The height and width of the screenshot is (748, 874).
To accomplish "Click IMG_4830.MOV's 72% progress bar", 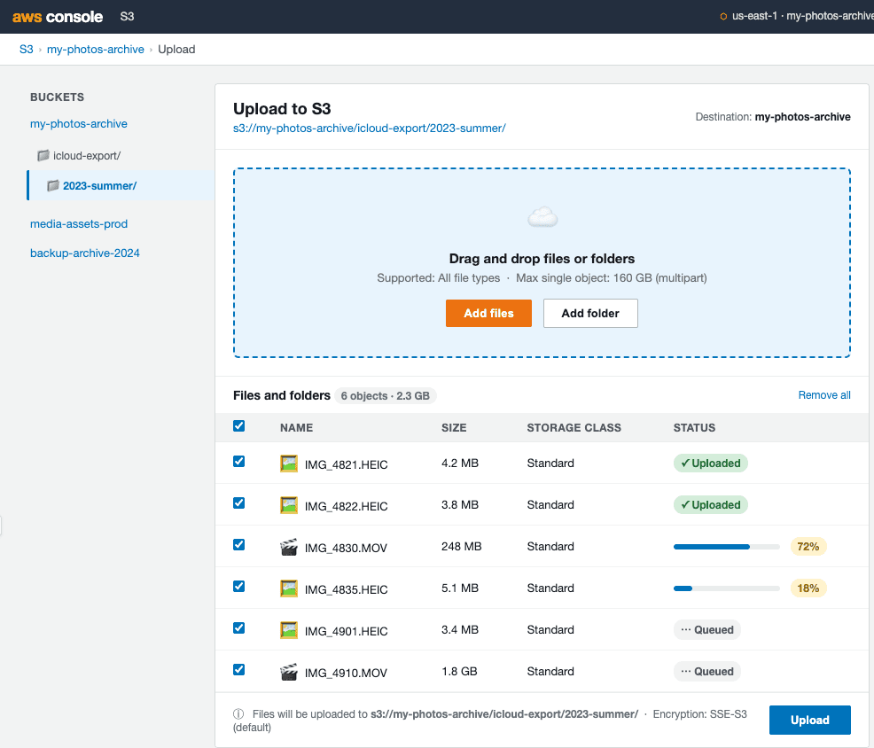I will click(726, 546).
